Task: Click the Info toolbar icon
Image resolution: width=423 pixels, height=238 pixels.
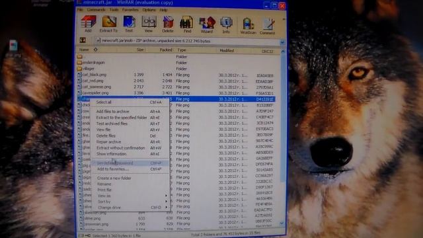Action: pyautogui.click(x=226, y=25)
